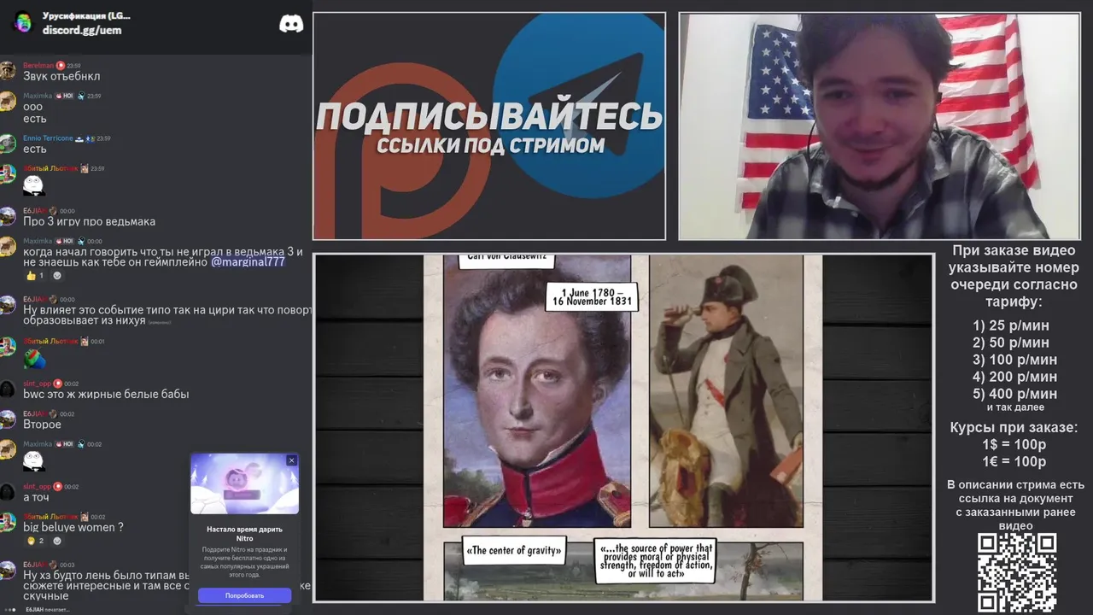Click the Discord logo icon in the header
The width and height of the screenshot is (1093, 615).
click(x=291, y=23)
